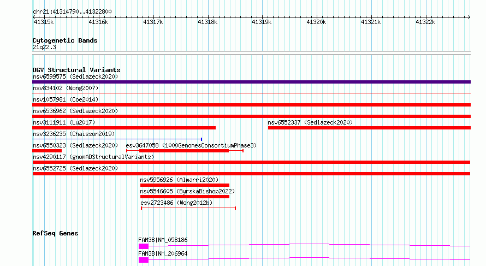Click the RefSeq Genes track heading
The image size is (486, 266).
click(x=55, y=233)
